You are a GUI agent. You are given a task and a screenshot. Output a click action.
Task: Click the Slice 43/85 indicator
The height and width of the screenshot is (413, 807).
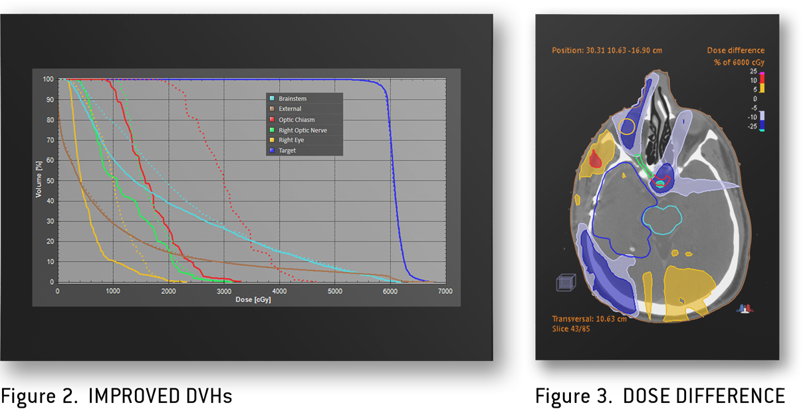tap(570, 329)
